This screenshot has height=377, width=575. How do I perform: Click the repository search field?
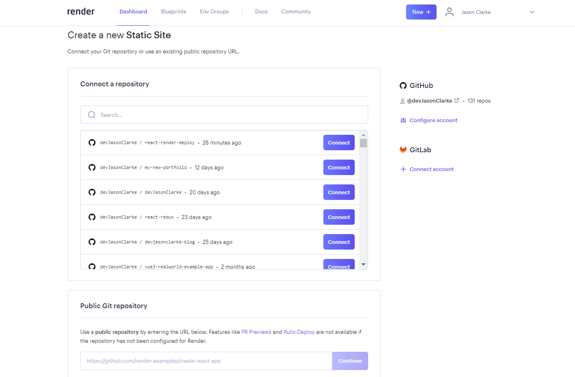[228, 115]
